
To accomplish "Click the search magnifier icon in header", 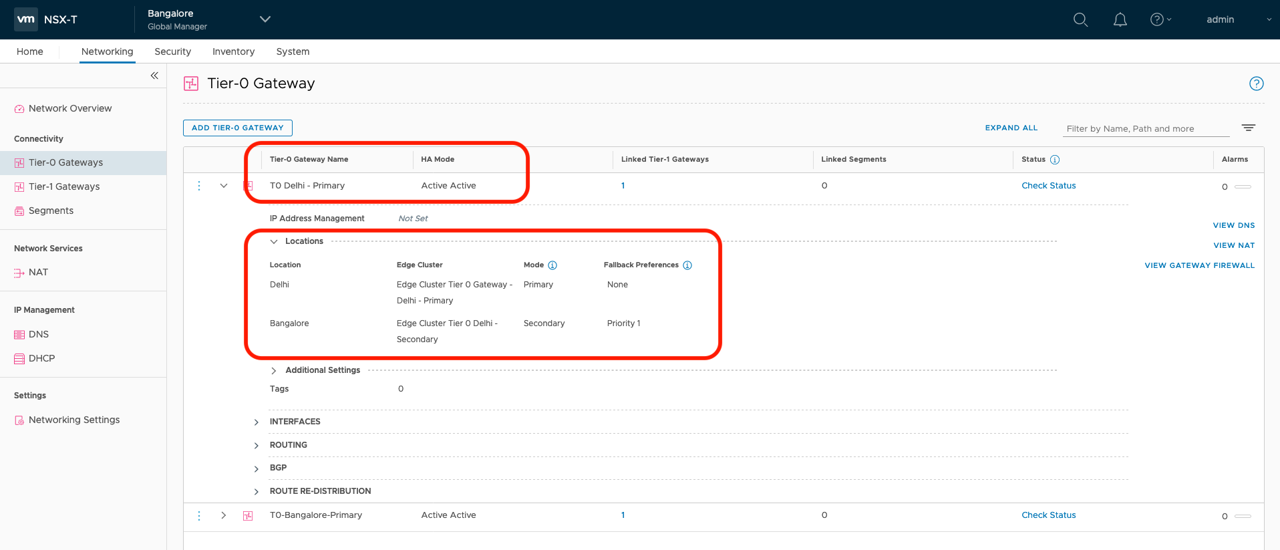I will [x=1080, y=20].
